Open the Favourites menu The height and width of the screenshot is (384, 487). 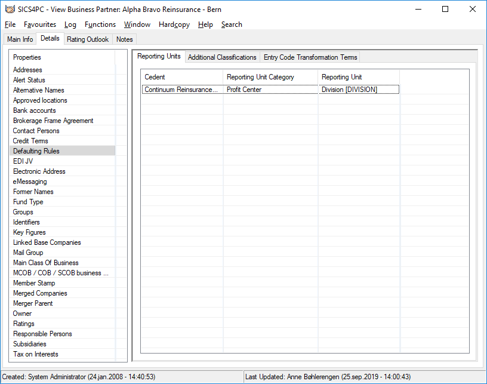pos(40,24)
